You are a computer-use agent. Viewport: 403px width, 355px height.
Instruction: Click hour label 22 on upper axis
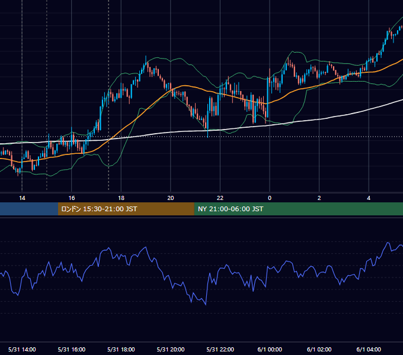click(x=220, y=198)
